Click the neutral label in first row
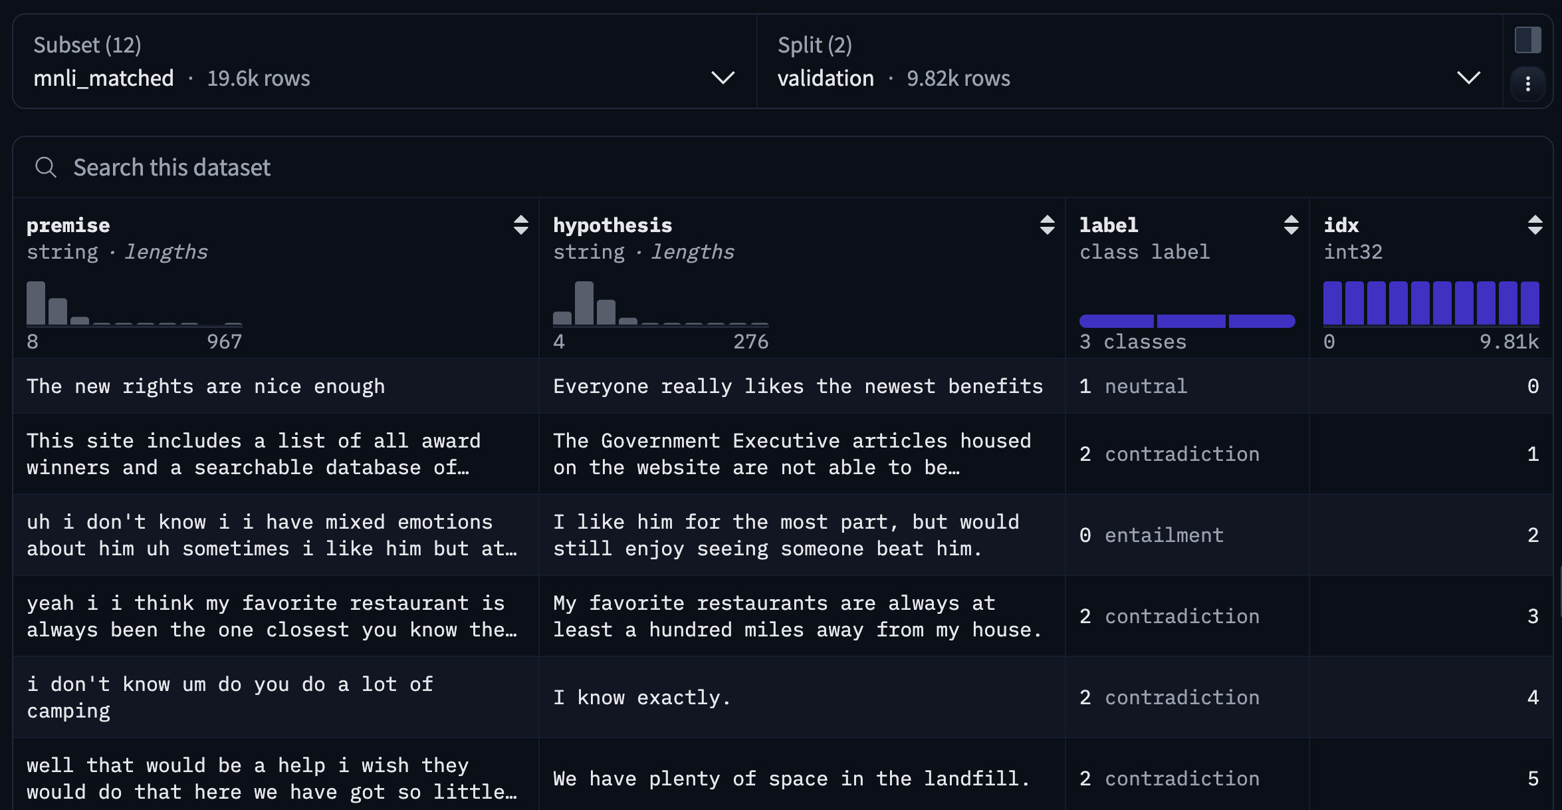 pos(1145,386)
